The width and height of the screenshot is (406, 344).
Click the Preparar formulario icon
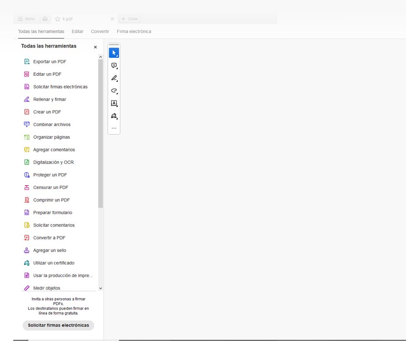click(26, 213)
